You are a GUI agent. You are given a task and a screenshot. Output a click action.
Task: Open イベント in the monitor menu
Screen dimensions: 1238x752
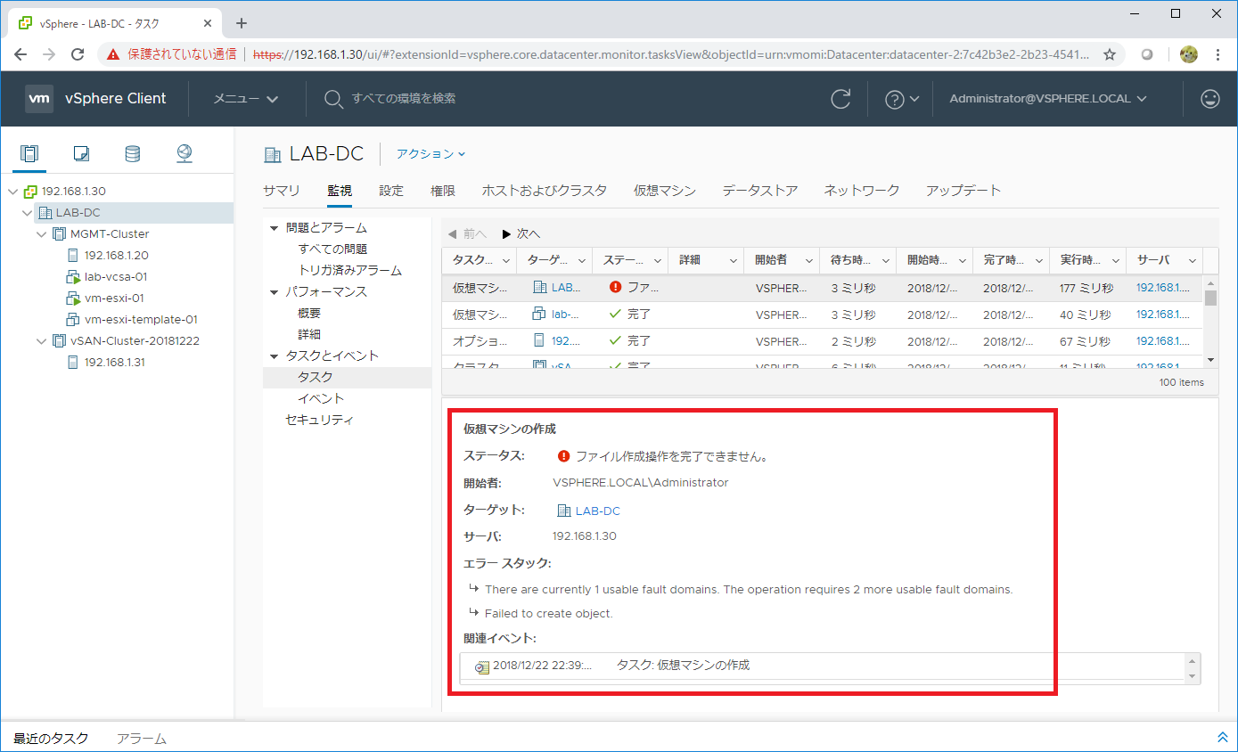(x=321, y=399)
